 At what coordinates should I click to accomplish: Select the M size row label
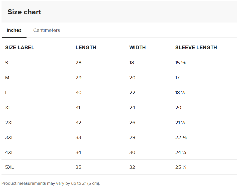(x=7, y=78)
